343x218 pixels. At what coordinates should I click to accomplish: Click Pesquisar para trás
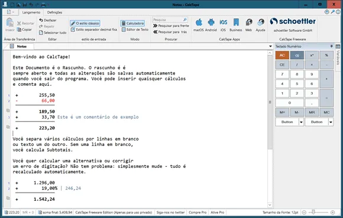tap(170, 32)
